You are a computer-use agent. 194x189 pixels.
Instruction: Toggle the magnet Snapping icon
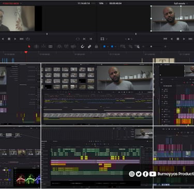(x=82, y=46)
